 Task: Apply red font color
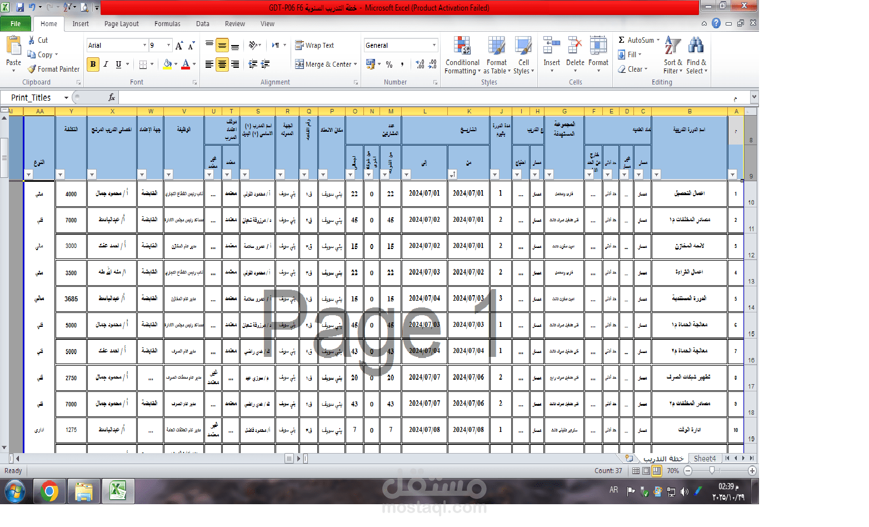tap(186, 64)
